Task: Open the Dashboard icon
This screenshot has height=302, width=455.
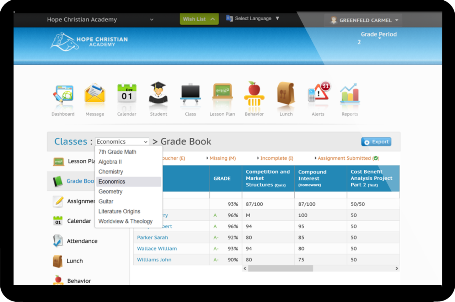Action: pyautogui.click(x=63, y=95)
